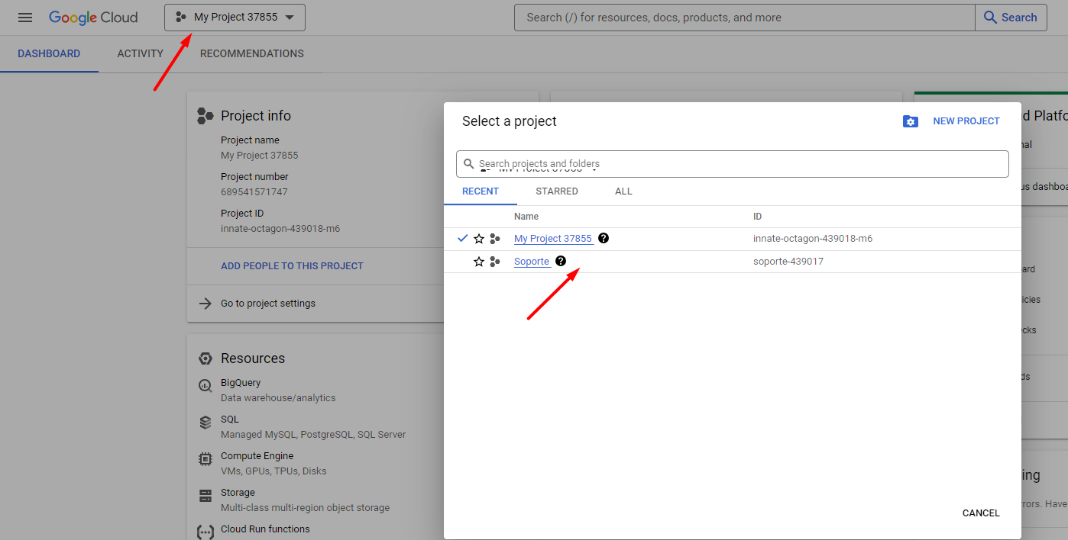Image resolution: width=1068 pixels, height=540 pixels.
Task: Select the ALL tab in the dialog
Action: pos(623,191)
